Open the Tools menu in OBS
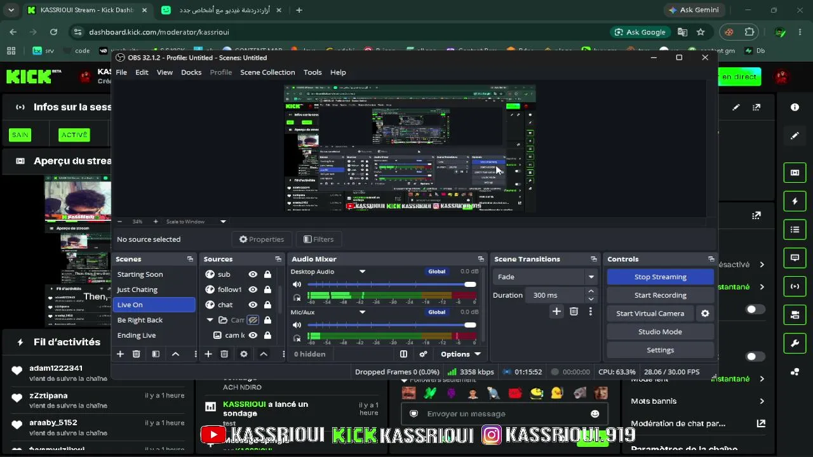Image resolution: width=813 pixels, height=457 pixels. [312, 72]
